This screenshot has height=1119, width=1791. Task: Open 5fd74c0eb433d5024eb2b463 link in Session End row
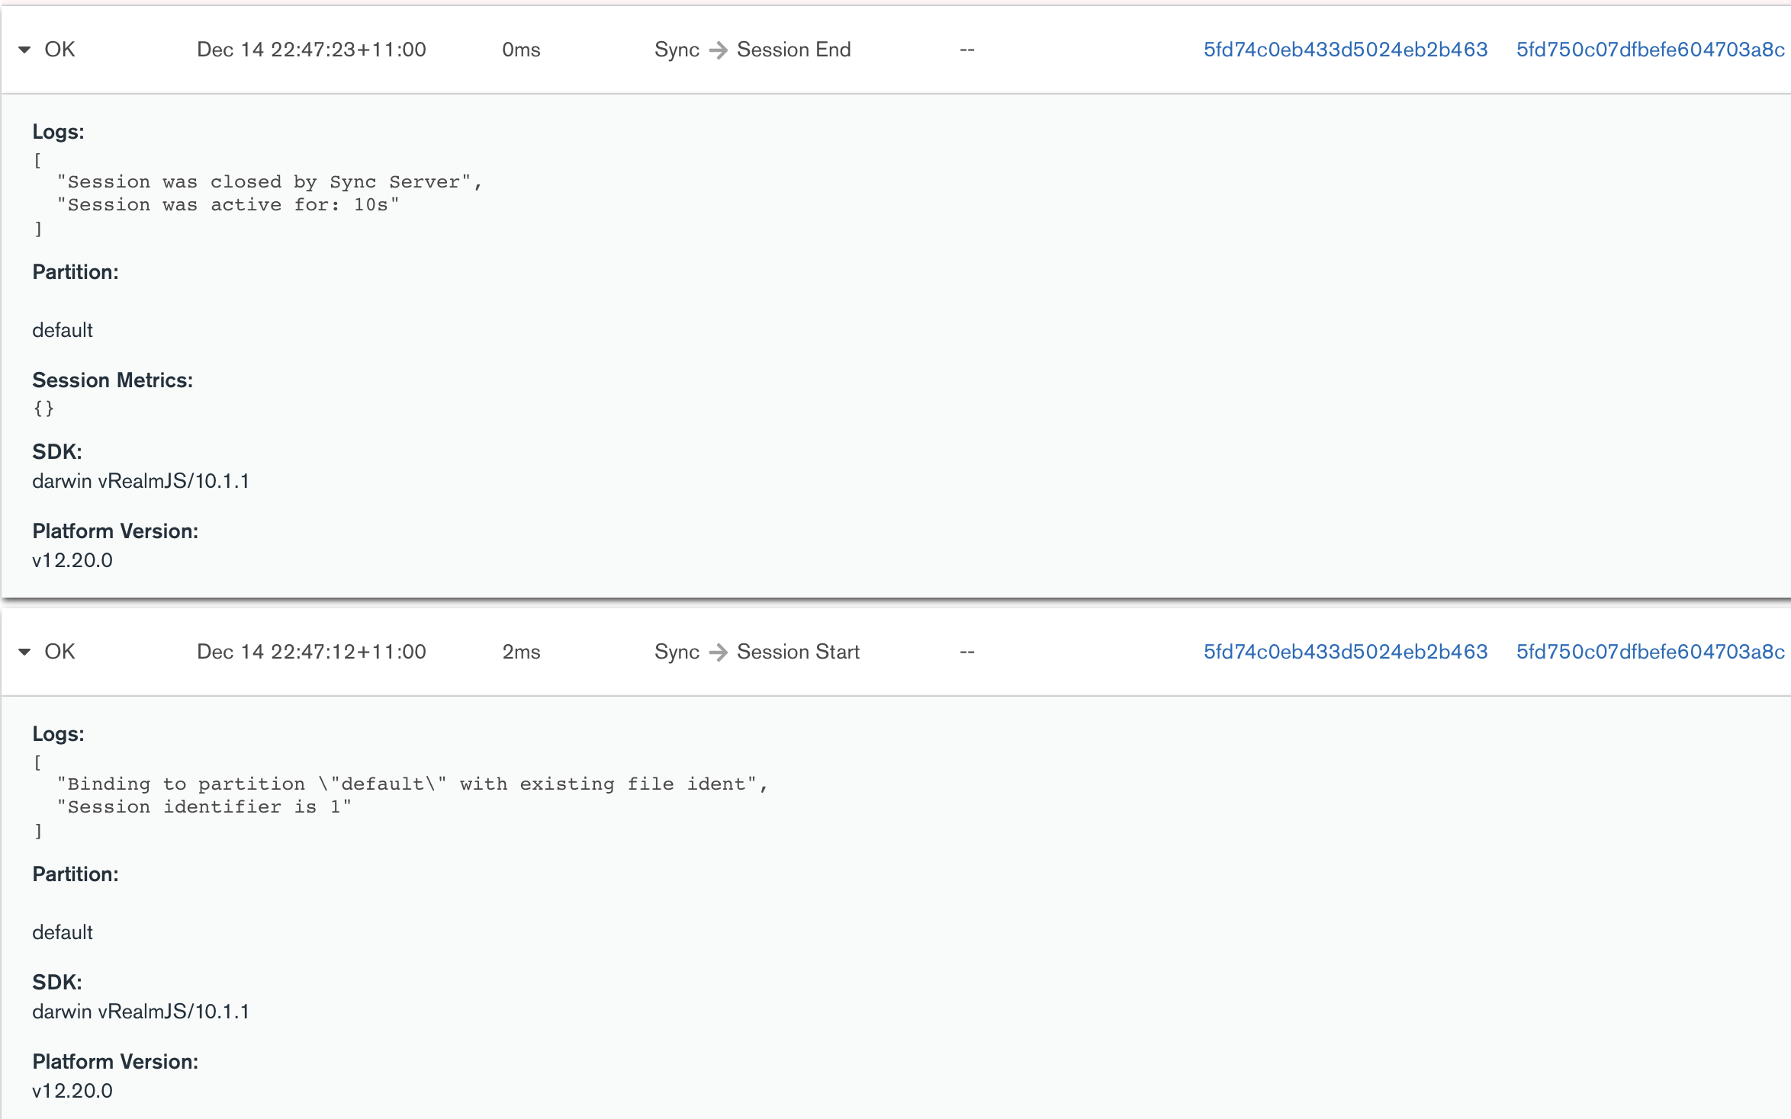pos(1345,50)
